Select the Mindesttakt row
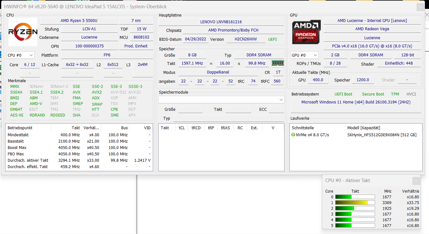The image size is (429, 234). point(79,135)
